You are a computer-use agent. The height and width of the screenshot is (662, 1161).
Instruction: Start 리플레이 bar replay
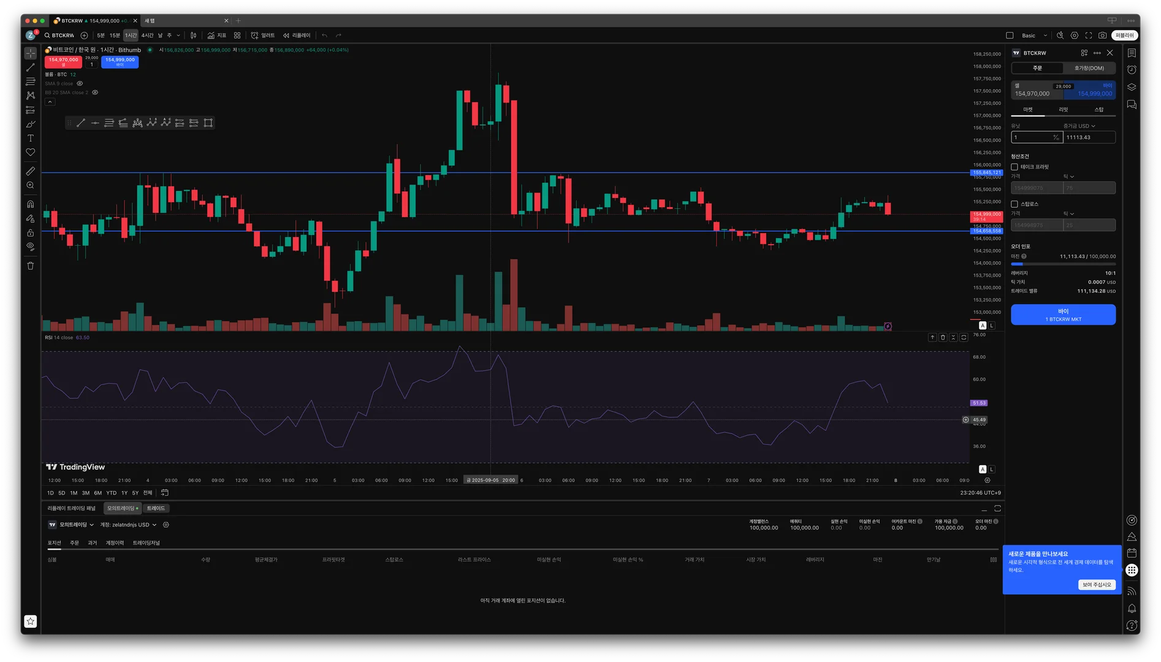[297, 36]
